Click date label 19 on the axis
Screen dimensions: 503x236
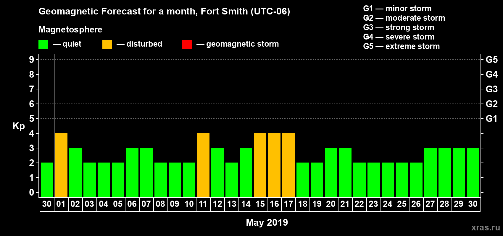pos(317,204)
